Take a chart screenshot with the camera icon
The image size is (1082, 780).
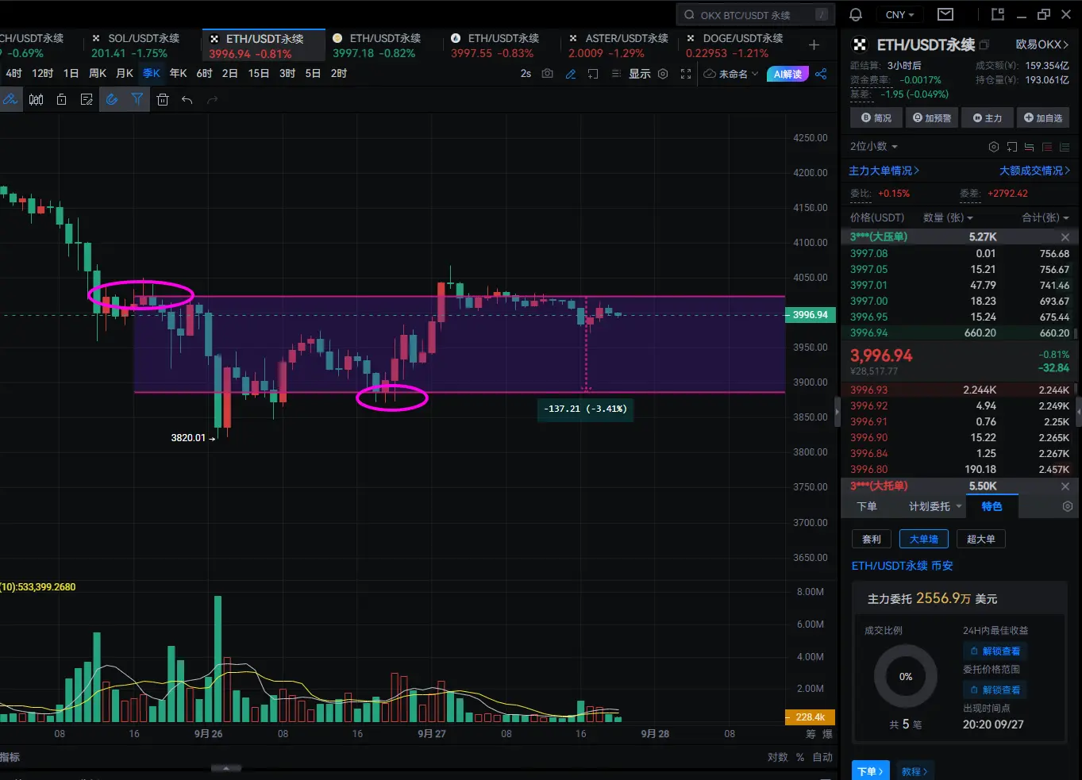548,74
